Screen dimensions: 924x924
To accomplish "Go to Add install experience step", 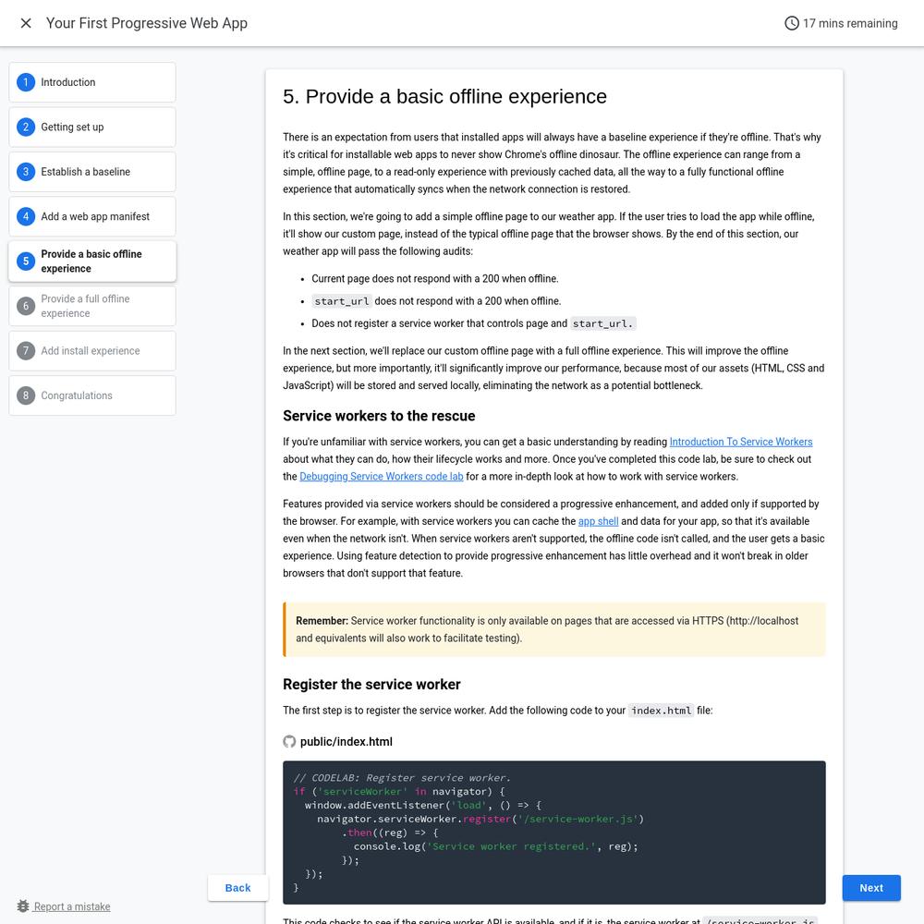I will point(91,350).
